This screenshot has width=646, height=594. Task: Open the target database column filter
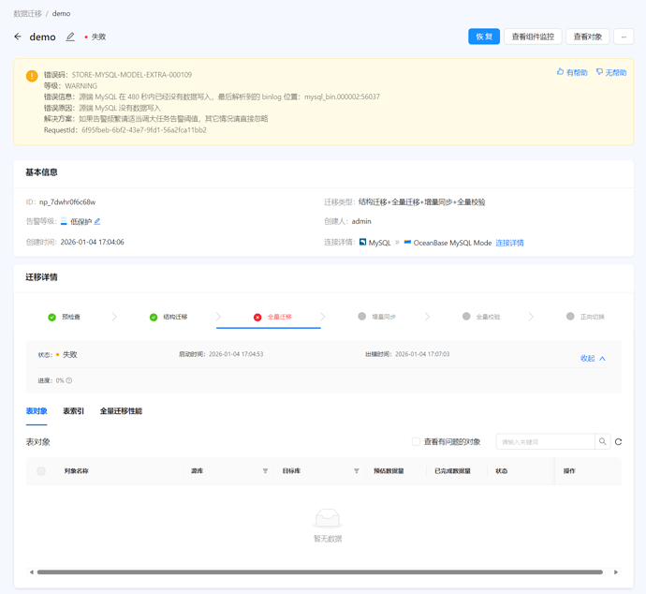(357, 471)
